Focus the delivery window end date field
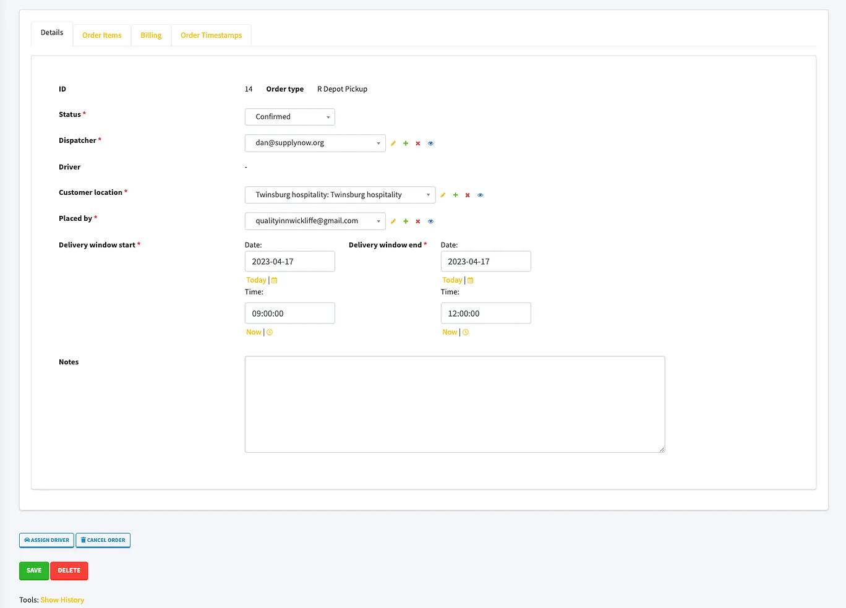Screen dimensions: 846x608 pyautogui.click(x=486, y=261)
